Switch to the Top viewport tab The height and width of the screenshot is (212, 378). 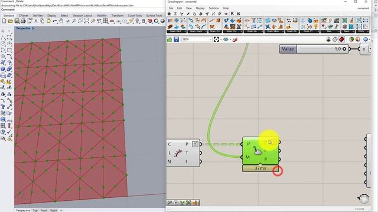tap(35, 210)
